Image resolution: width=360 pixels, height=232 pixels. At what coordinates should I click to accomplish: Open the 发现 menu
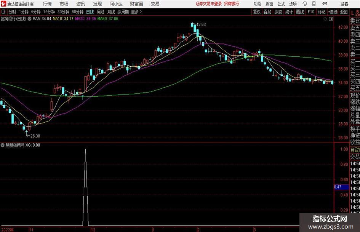click(98, 4)
